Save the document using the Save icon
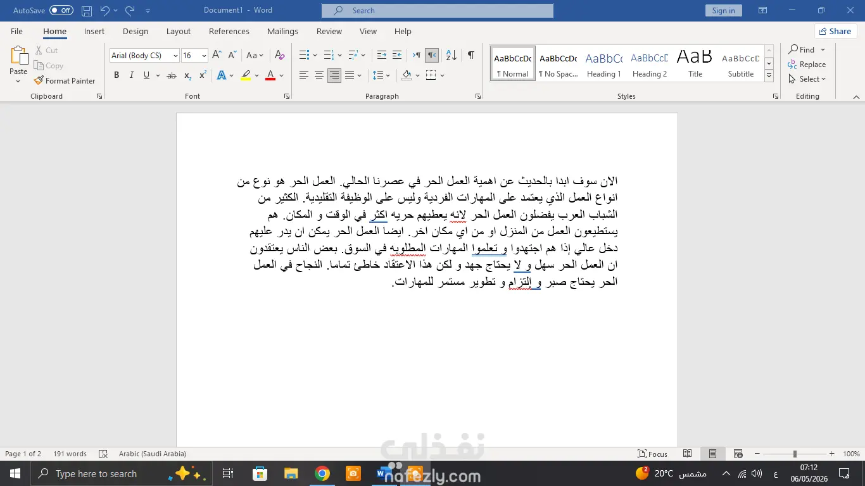Viewport: 865px width, 486px height. click(87, 11)
